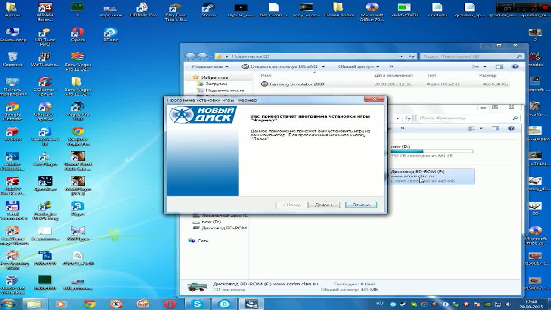Launch TeamViewer 10 from the desktop

click(45, 136)
